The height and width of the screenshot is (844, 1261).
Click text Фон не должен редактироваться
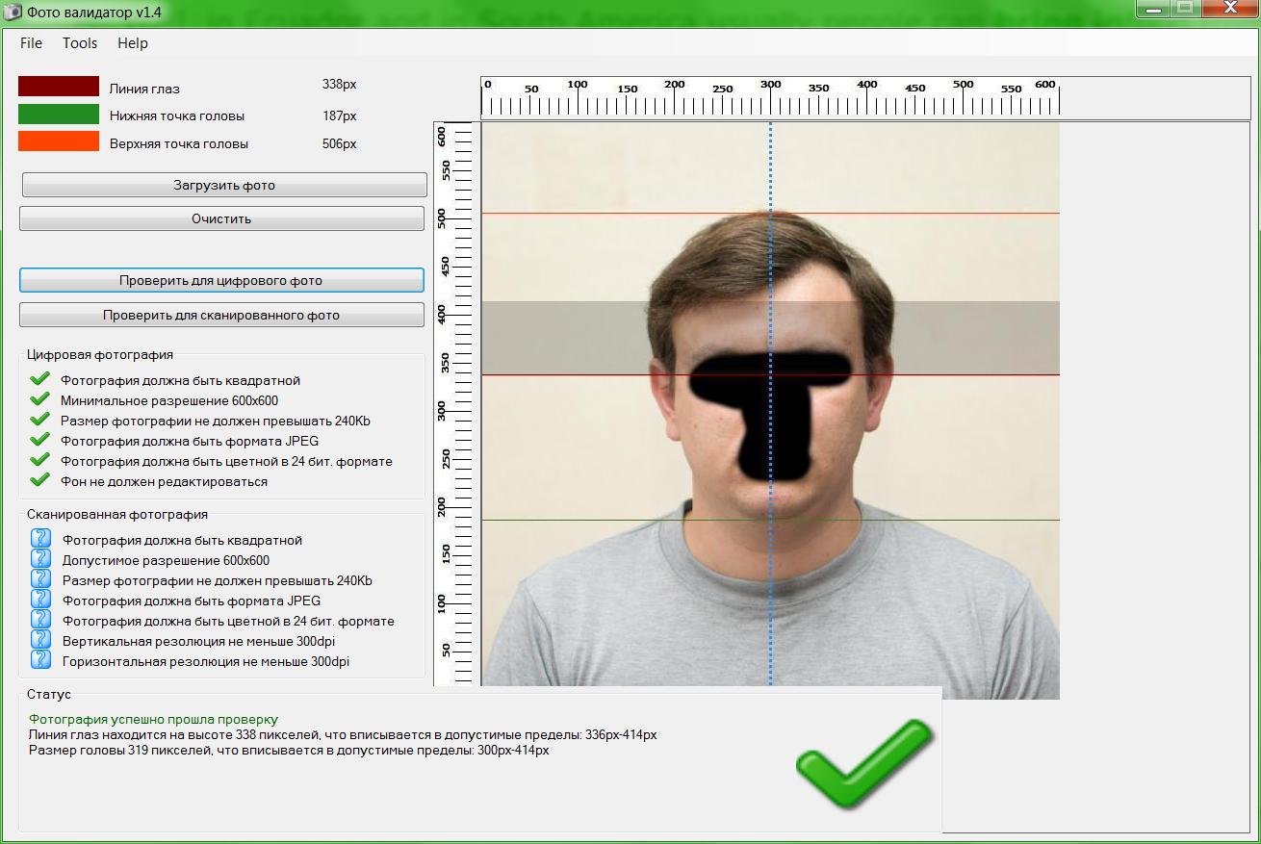tap(164, 481)
